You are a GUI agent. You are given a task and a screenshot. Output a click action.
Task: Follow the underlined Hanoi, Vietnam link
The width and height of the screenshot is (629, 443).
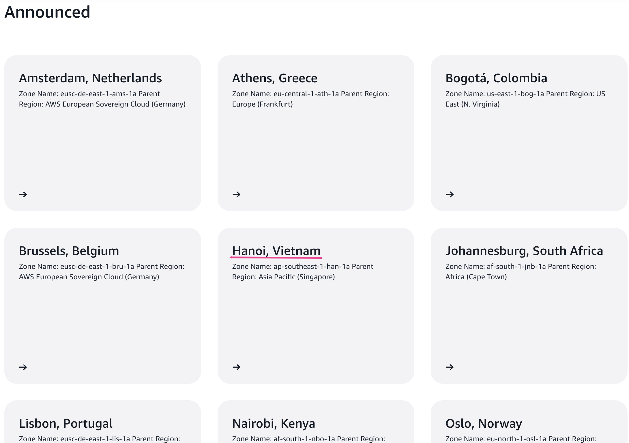click(276, 251)
